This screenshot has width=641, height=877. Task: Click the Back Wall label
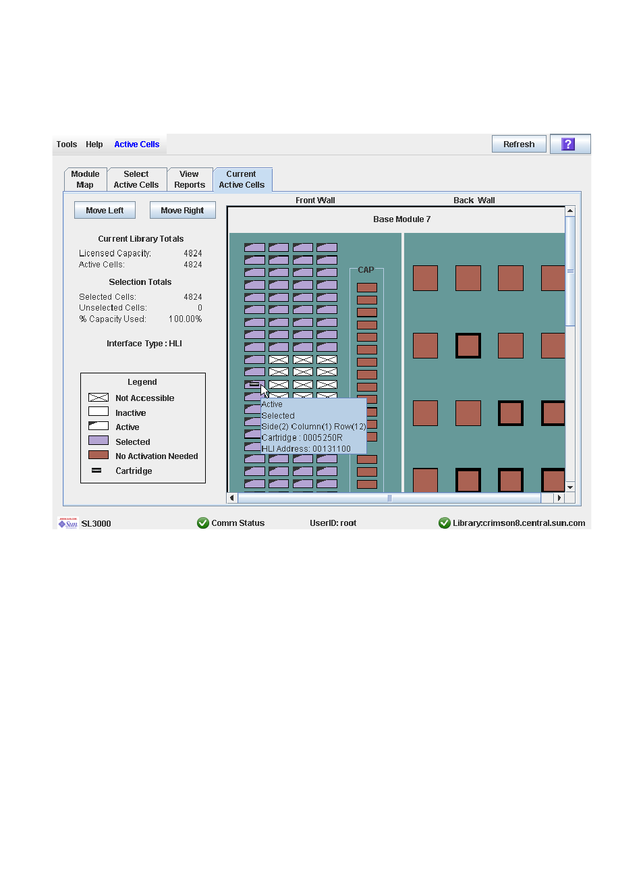coord(474,201)
